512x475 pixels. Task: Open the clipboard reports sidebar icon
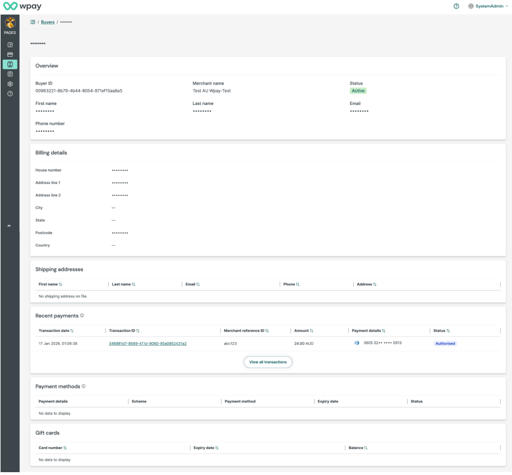10,74
